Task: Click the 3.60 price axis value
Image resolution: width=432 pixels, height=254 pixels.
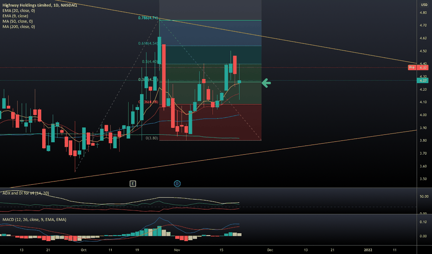Action: point(423,166)
